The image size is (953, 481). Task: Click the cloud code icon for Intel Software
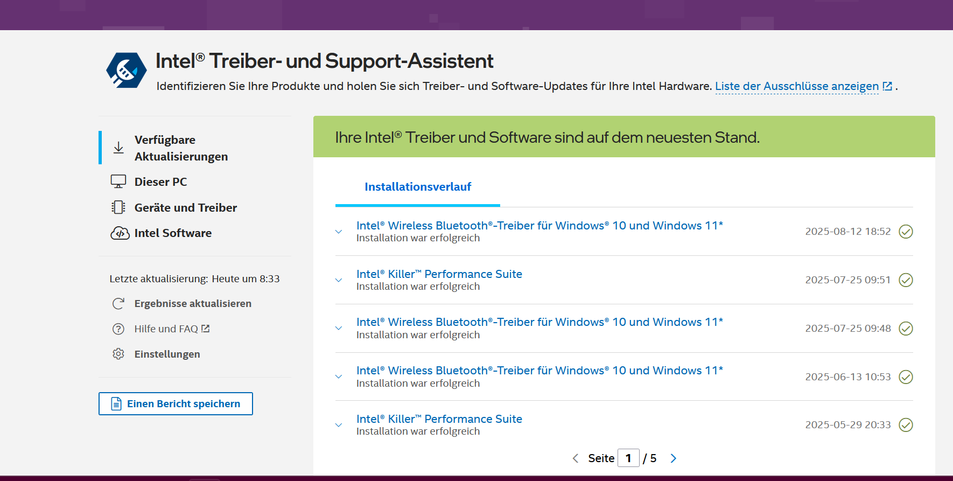point(120,233)
